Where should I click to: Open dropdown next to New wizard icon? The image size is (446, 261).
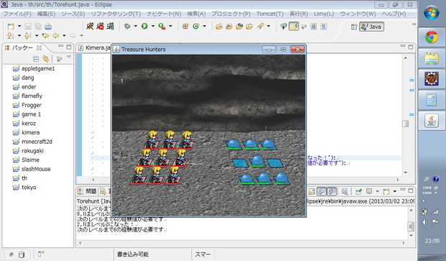(19, 26)
